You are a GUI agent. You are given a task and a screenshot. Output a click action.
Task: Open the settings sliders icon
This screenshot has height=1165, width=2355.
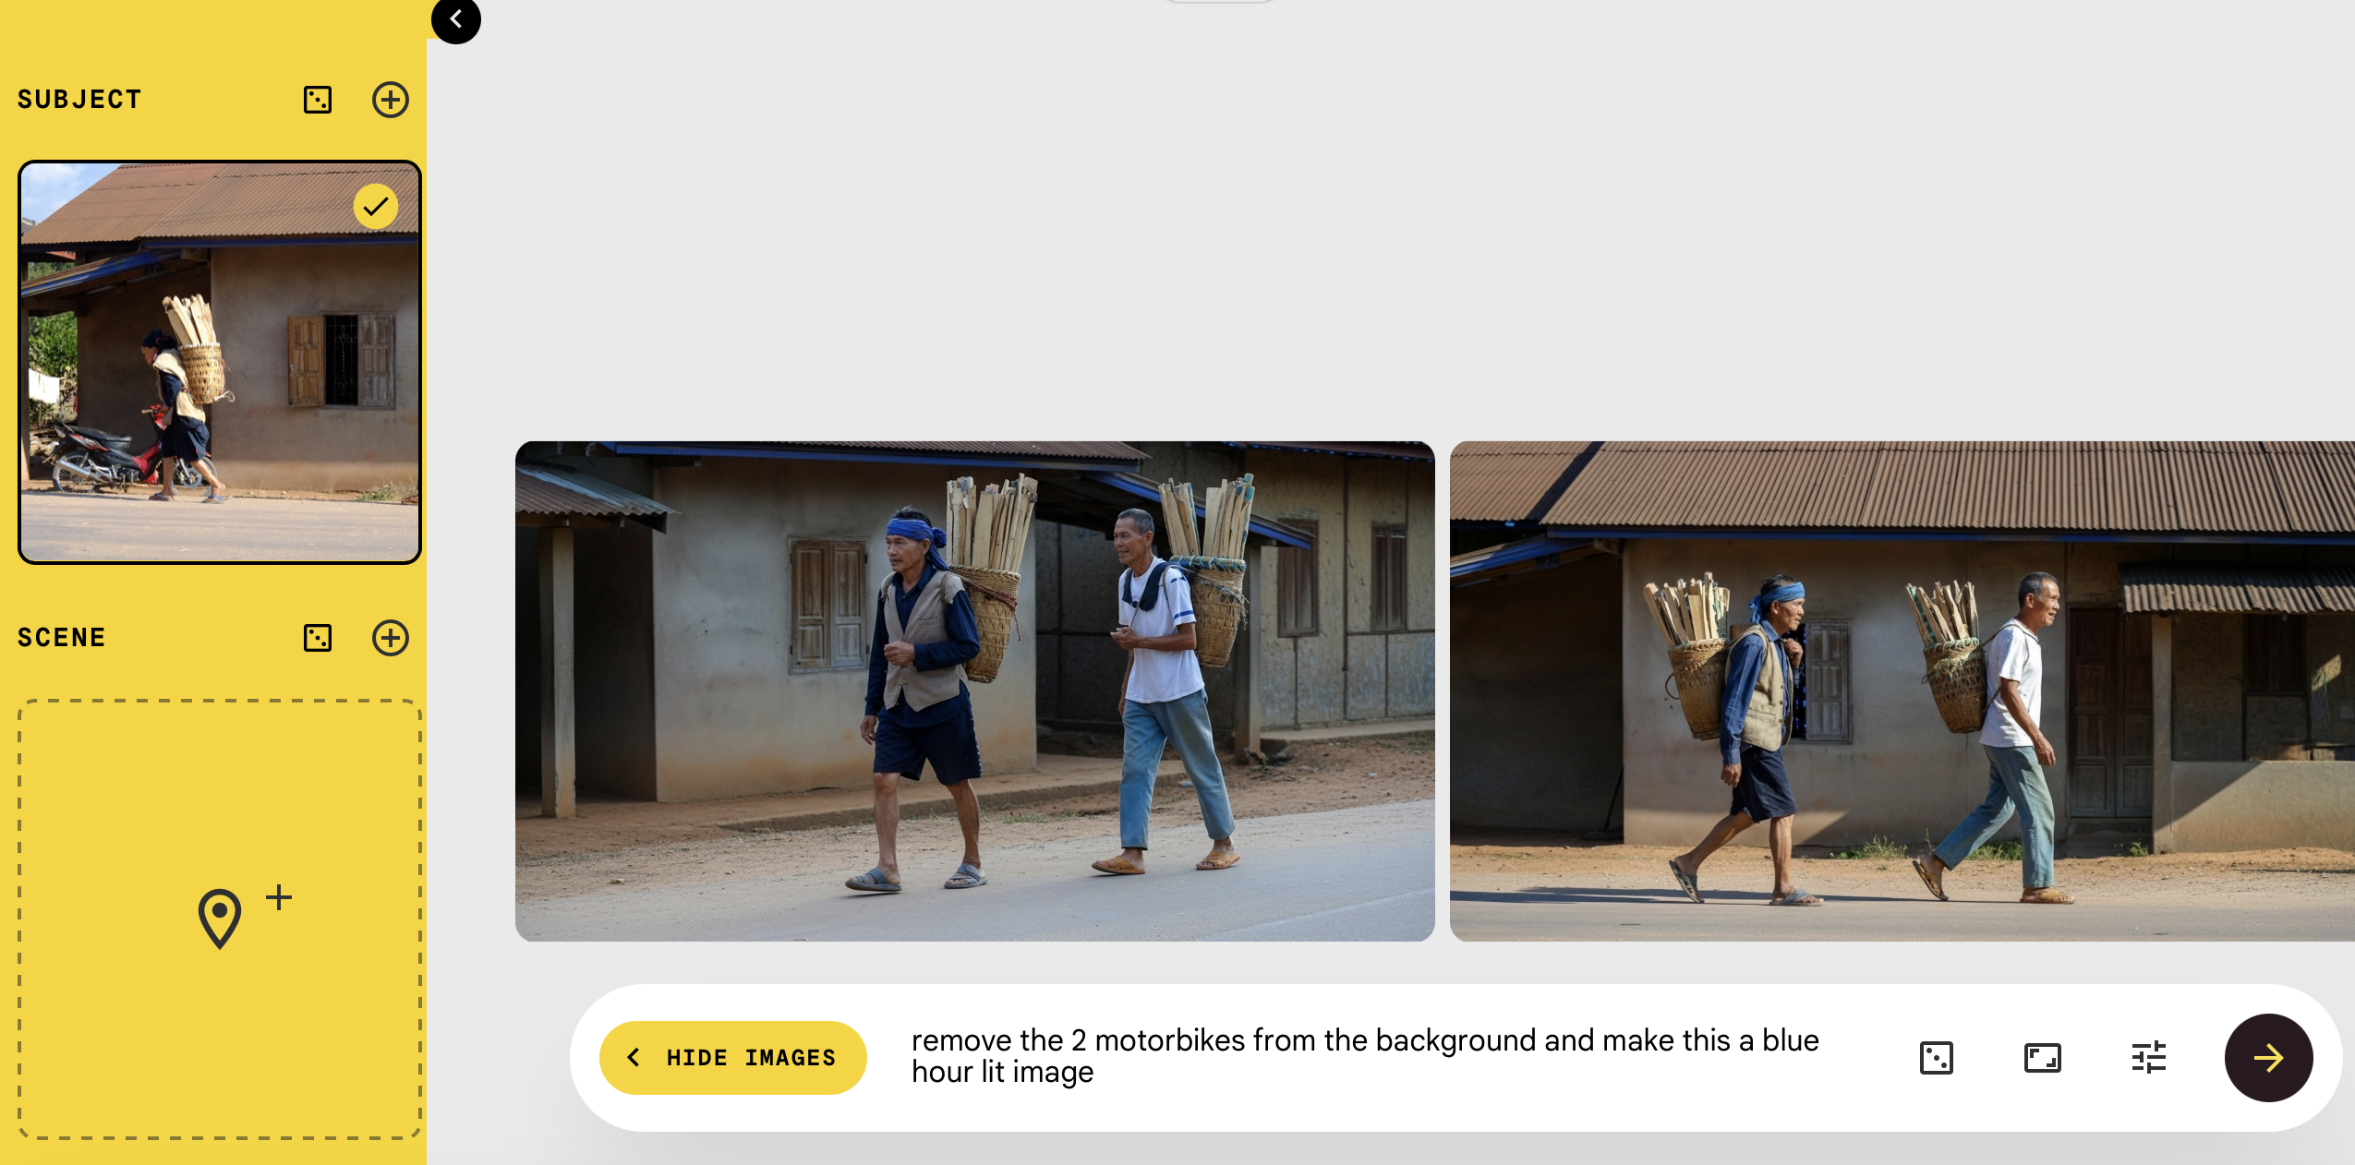click(x=2149, y=1058)
